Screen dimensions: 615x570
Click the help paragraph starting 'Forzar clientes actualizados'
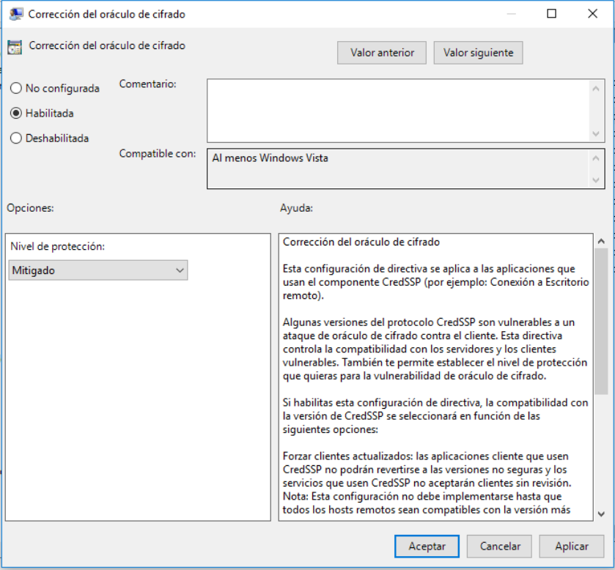coord(427,483)
